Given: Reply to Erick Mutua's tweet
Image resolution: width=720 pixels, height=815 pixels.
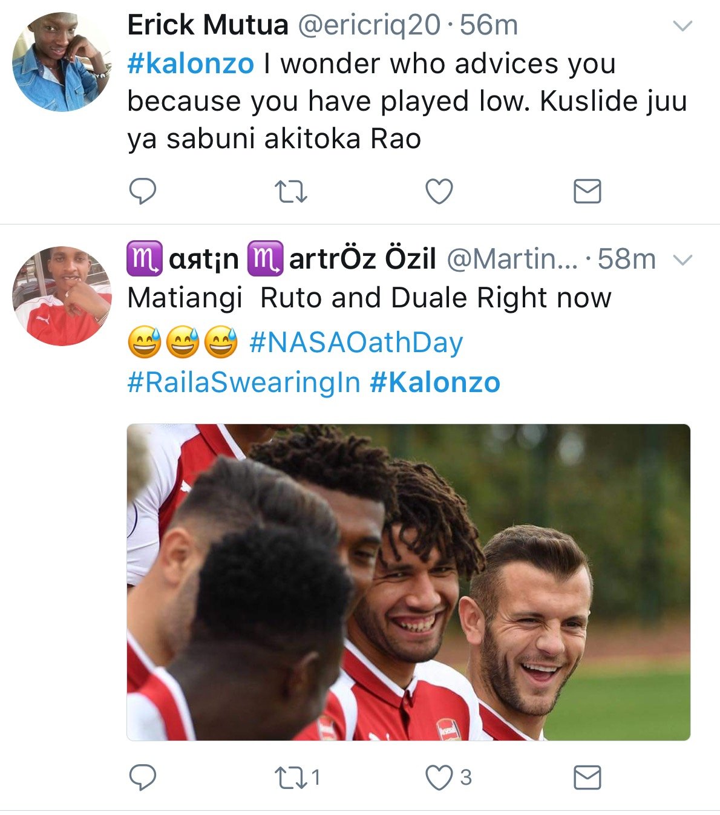Looking at the screenshot, I should pos(143,192).
